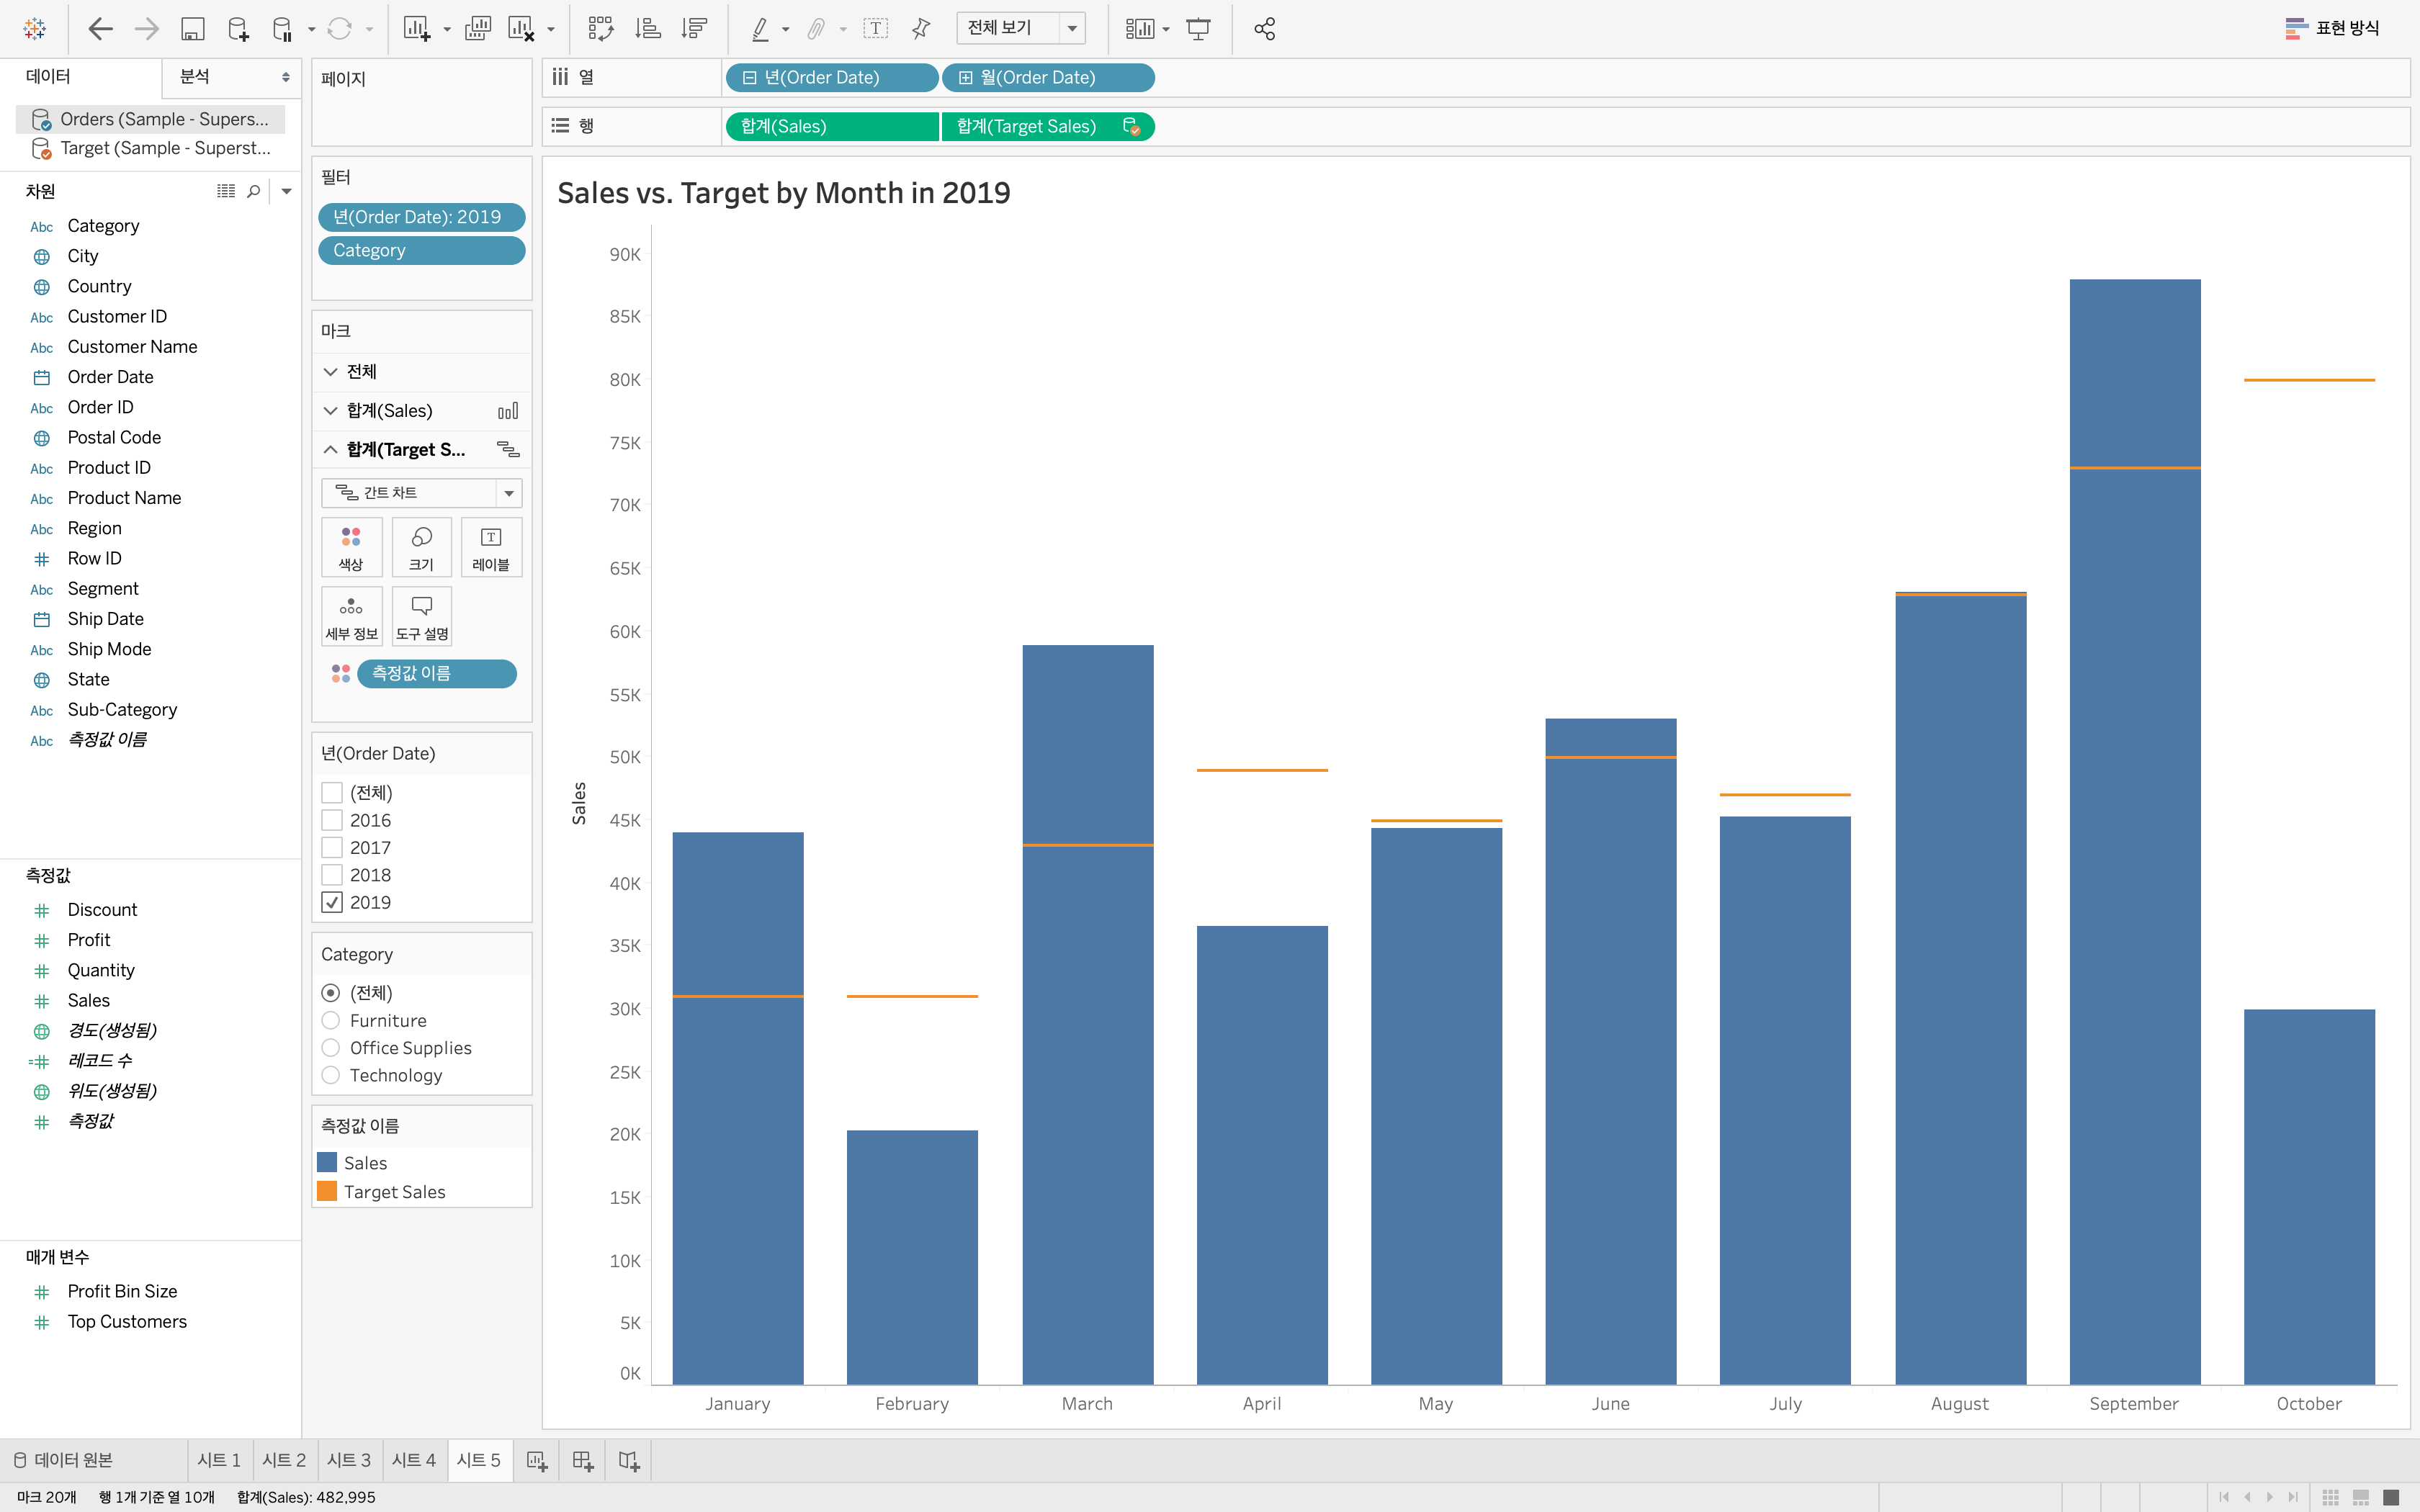
Task: Open the Show Me (표현 방식) panel
Action: tap(2332, 29)
